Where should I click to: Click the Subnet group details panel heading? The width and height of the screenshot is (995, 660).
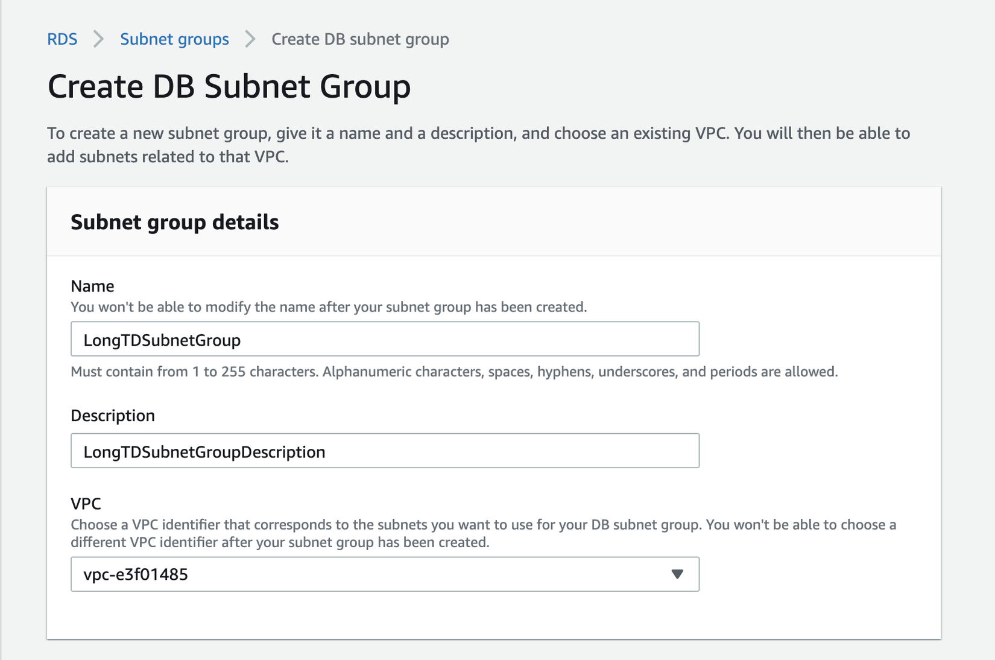(x=175, y=222)
